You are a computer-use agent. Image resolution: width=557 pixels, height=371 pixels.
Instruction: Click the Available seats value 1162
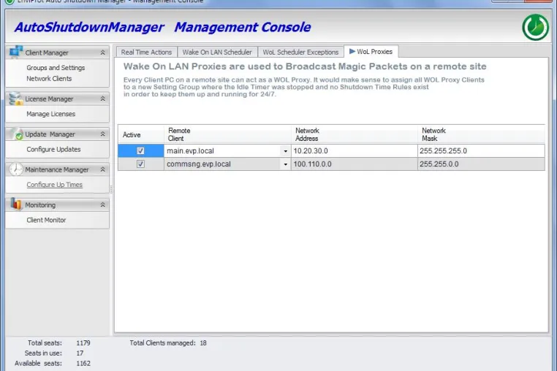[83, 363]
